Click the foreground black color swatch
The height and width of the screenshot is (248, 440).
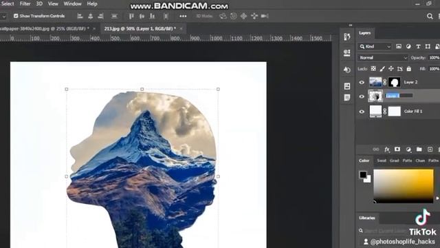point(362,174)
